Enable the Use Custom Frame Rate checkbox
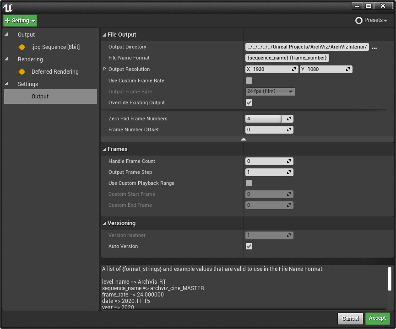Screen dimensions: 396x329 [249, 81]
